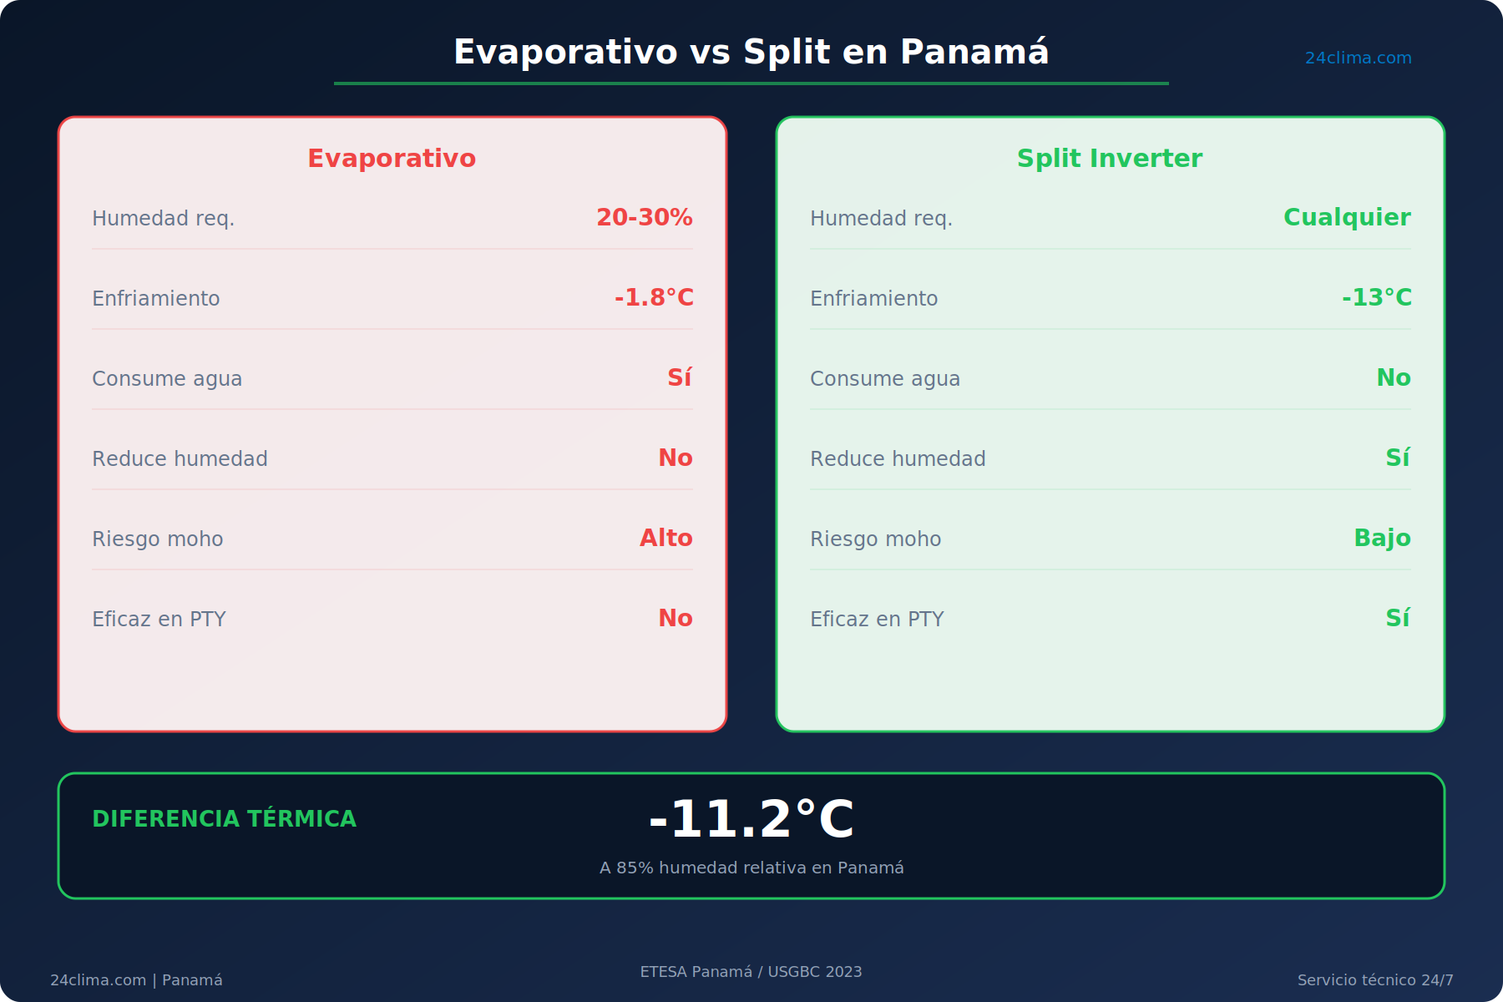Click the large -11.2°C figure
Image resolution: width=1503 pixels, height=1002 pixels.
751,819
